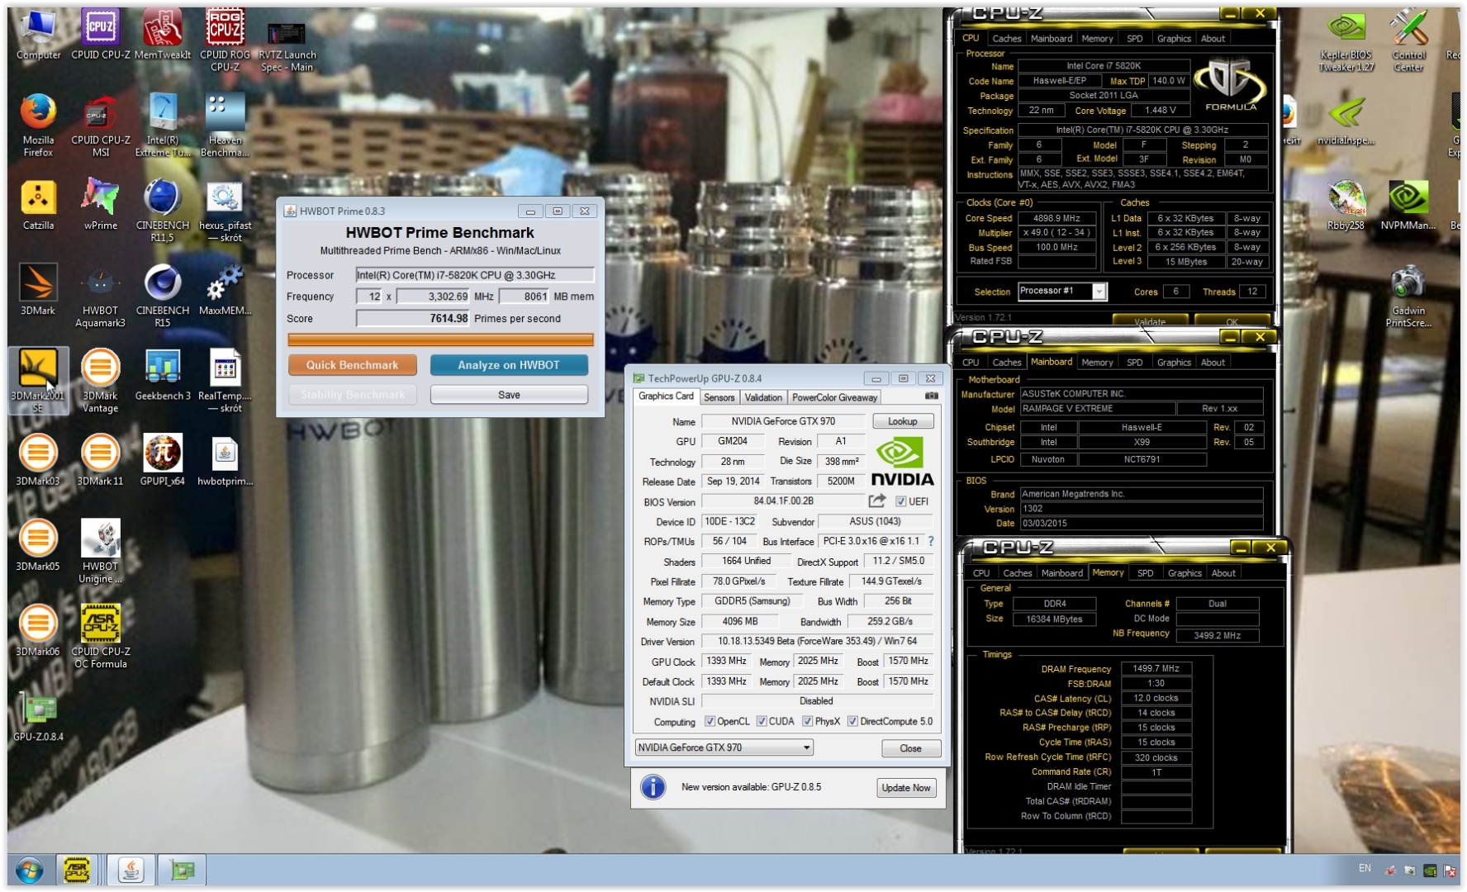Open Graphics tab in middle CPU-Z window

(1173, 362)
